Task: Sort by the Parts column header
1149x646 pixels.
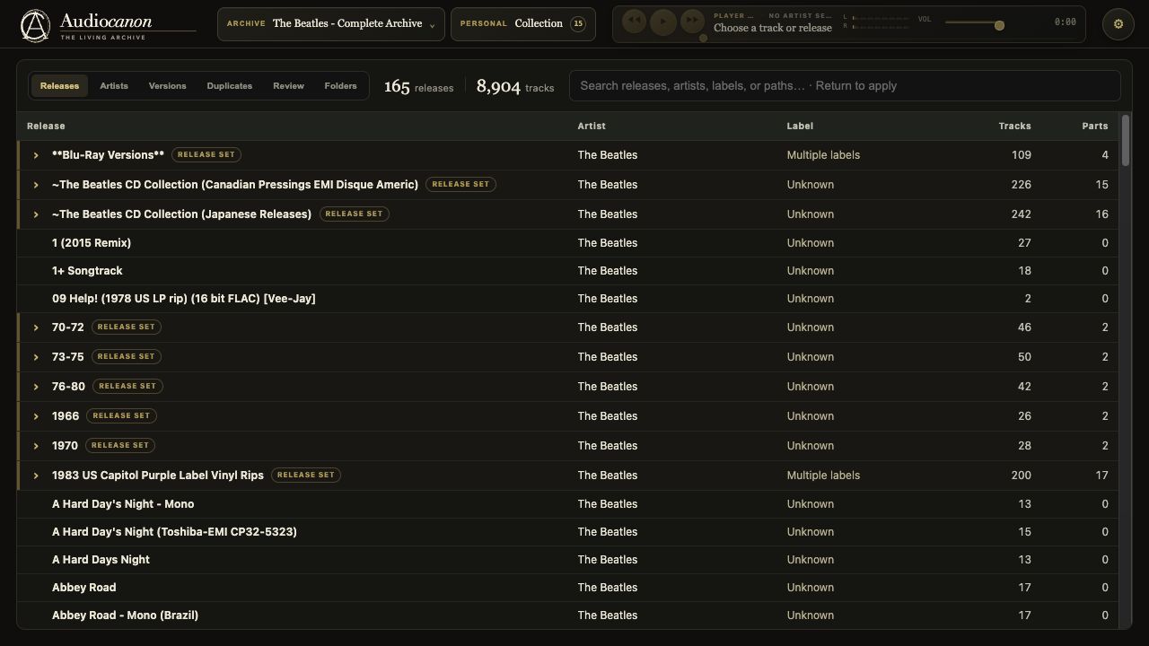Action: tap(1094, 126)
